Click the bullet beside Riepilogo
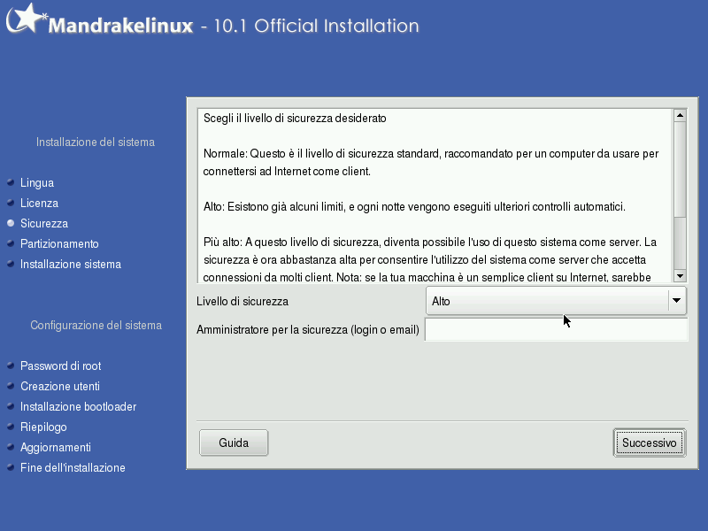 (x=11, y=427)
